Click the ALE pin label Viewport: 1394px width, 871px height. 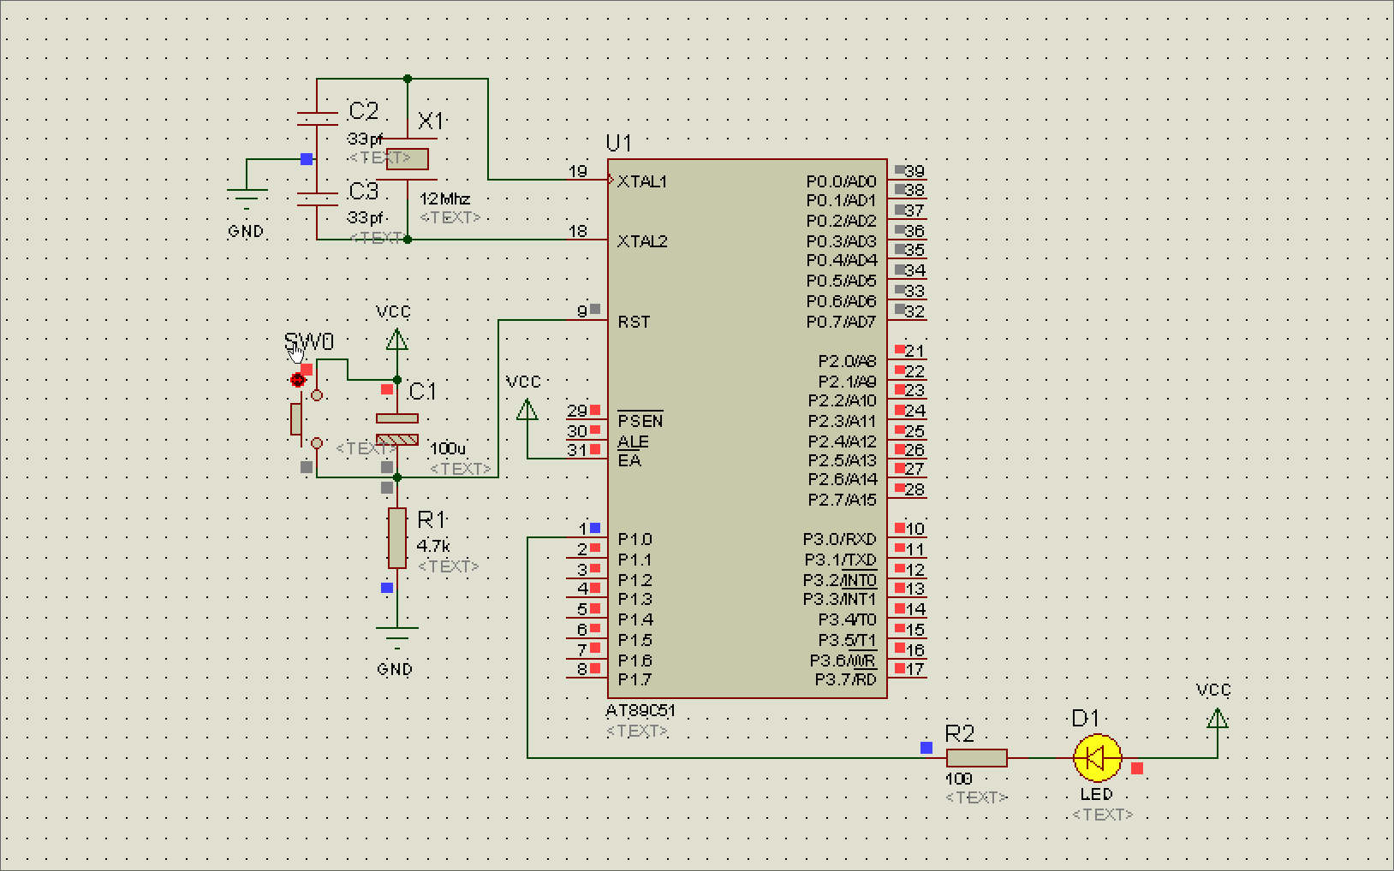point(633,441)
